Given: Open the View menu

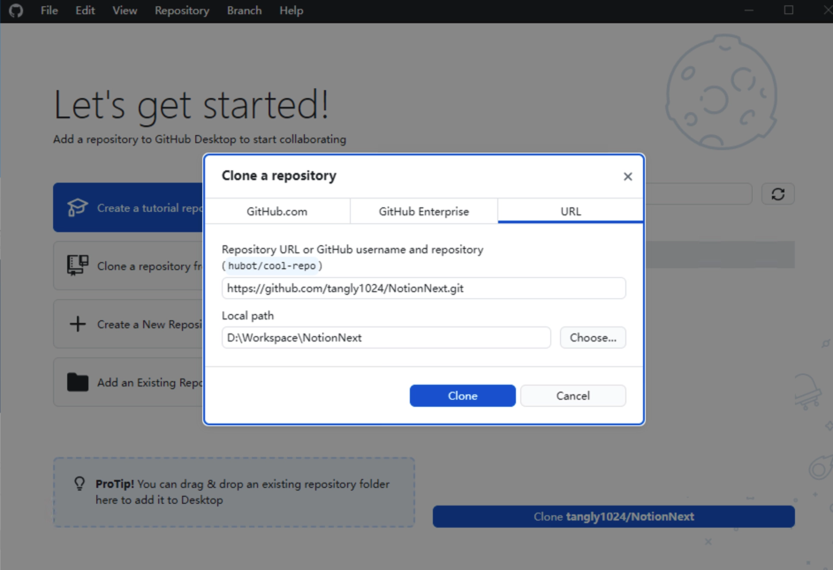Looking at the screenshot, I should [x=125, y=11].
